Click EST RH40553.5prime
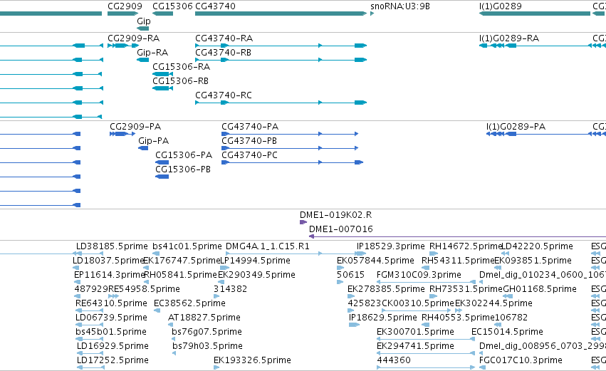The image size is (606, 371). [458, 318]
